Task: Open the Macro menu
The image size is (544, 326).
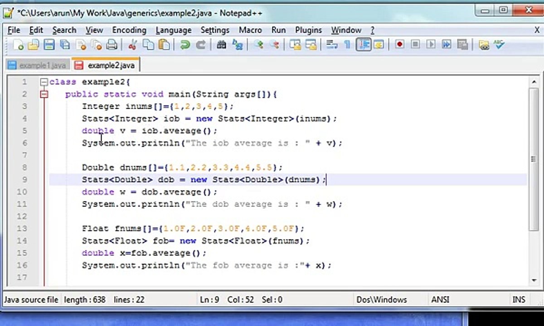Action: click(250, 30)
